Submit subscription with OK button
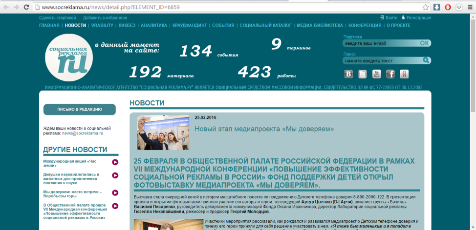 [424, 43]
